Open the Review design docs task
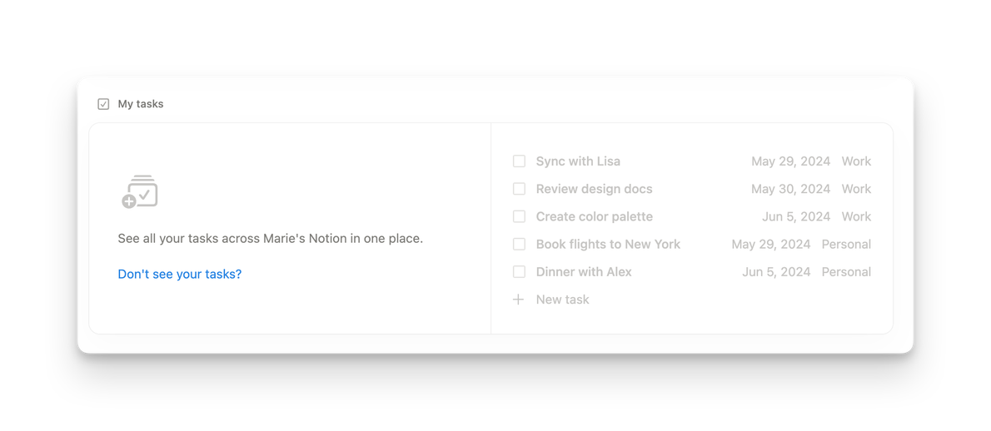Image resolution: width=991 pixels, height=431 pixels. (x=594, y=189)
